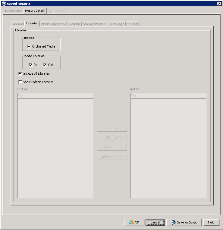The width and height of the screenshot is (223, 230).
Task: Open the General sub-tab
Action: tap(18, 24)
